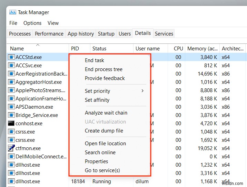Switch to the Startup tab
The width and height of the screenshot is (247, 187).
click(106, 34)
